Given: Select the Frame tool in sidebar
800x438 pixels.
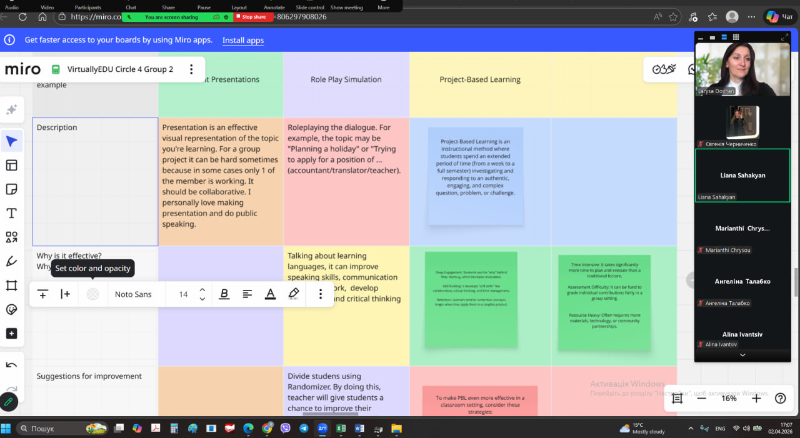Looking at the screenshot, I should pos(11,286).
